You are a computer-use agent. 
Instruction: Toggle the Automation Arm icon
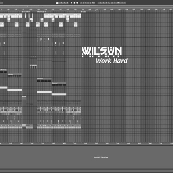coord(83,3)
